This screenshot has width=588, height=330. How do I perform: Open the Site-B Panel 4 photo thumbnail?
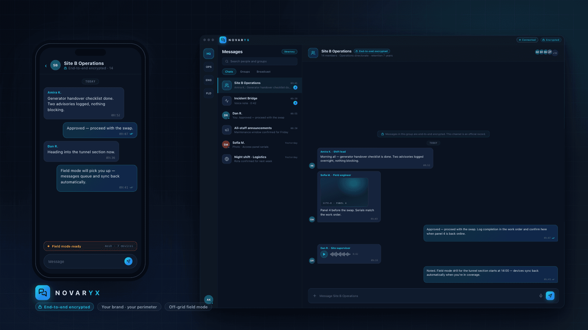(344, 192)
